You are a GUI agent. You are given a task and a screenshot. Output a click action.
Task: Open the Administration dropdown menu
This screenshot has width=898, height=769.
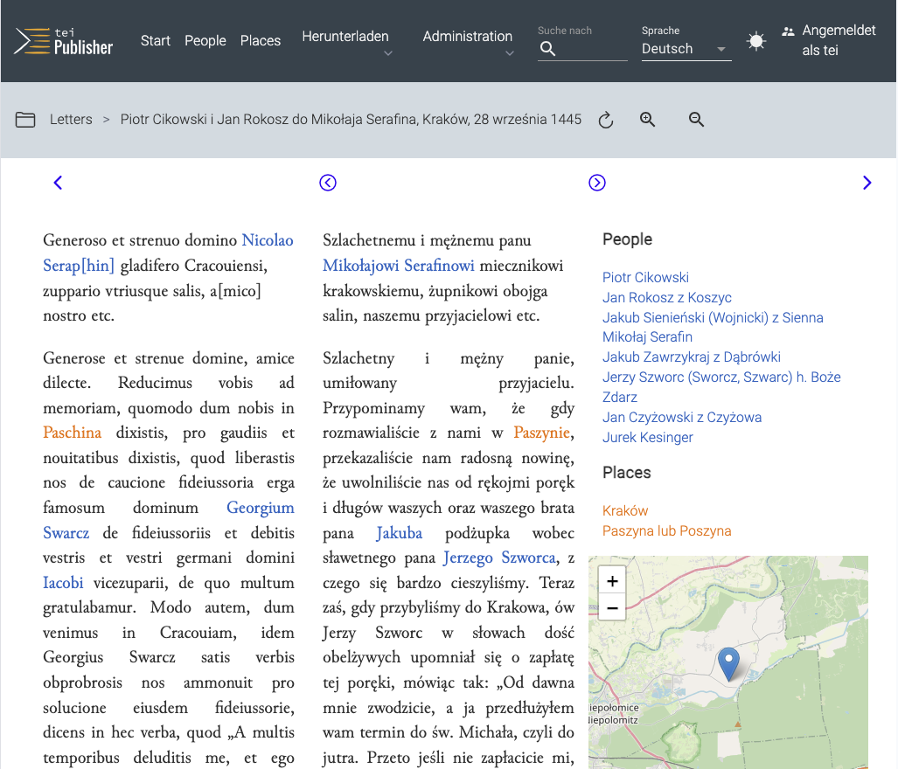[x=468, y=41]
